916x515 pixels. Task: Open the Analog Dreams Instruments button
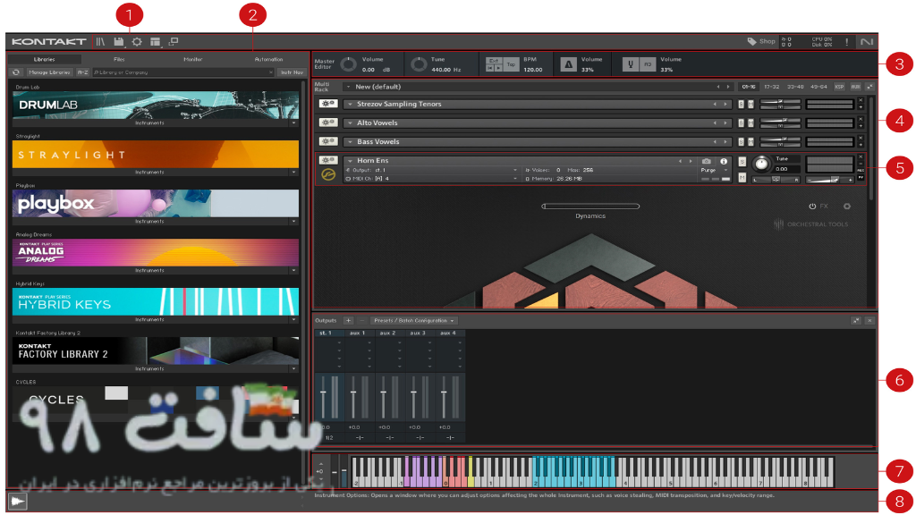click(x=150, y=270)
